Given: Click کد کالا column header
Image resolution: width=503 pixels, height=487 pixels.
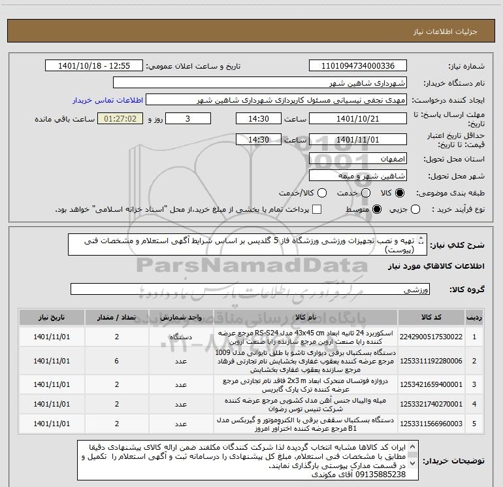Looking at the screenshot, I should 431,318.
